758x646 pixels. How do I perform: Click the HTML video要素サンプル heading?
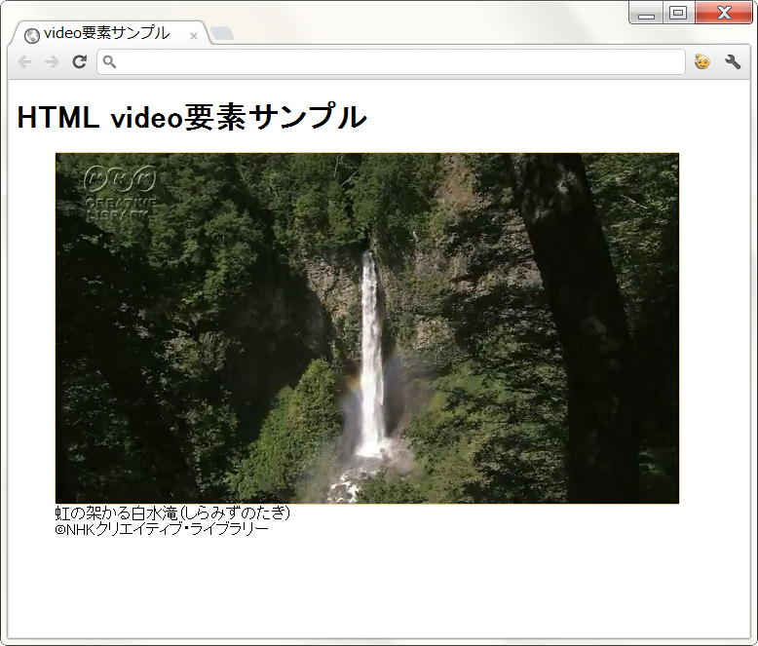click(x=192, y=117)
